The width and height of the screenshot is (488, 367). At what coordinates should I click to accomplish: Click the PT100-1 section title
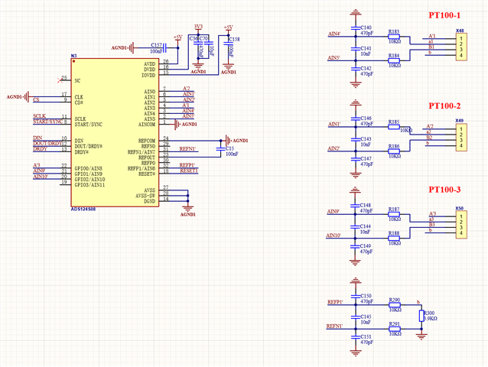444,15
